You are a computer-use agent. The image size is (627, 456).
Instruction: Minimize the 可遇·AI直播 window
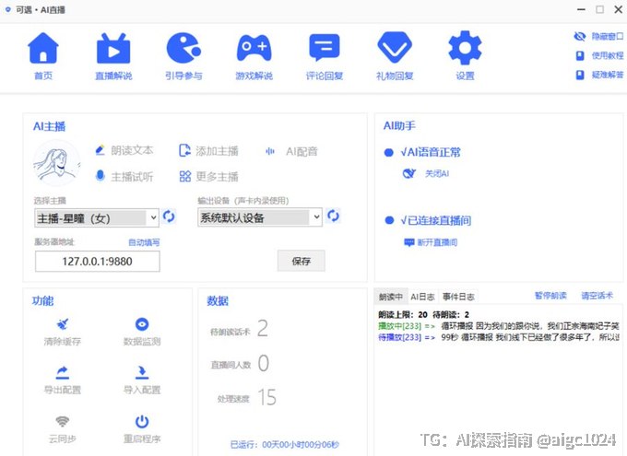point(582,9)
